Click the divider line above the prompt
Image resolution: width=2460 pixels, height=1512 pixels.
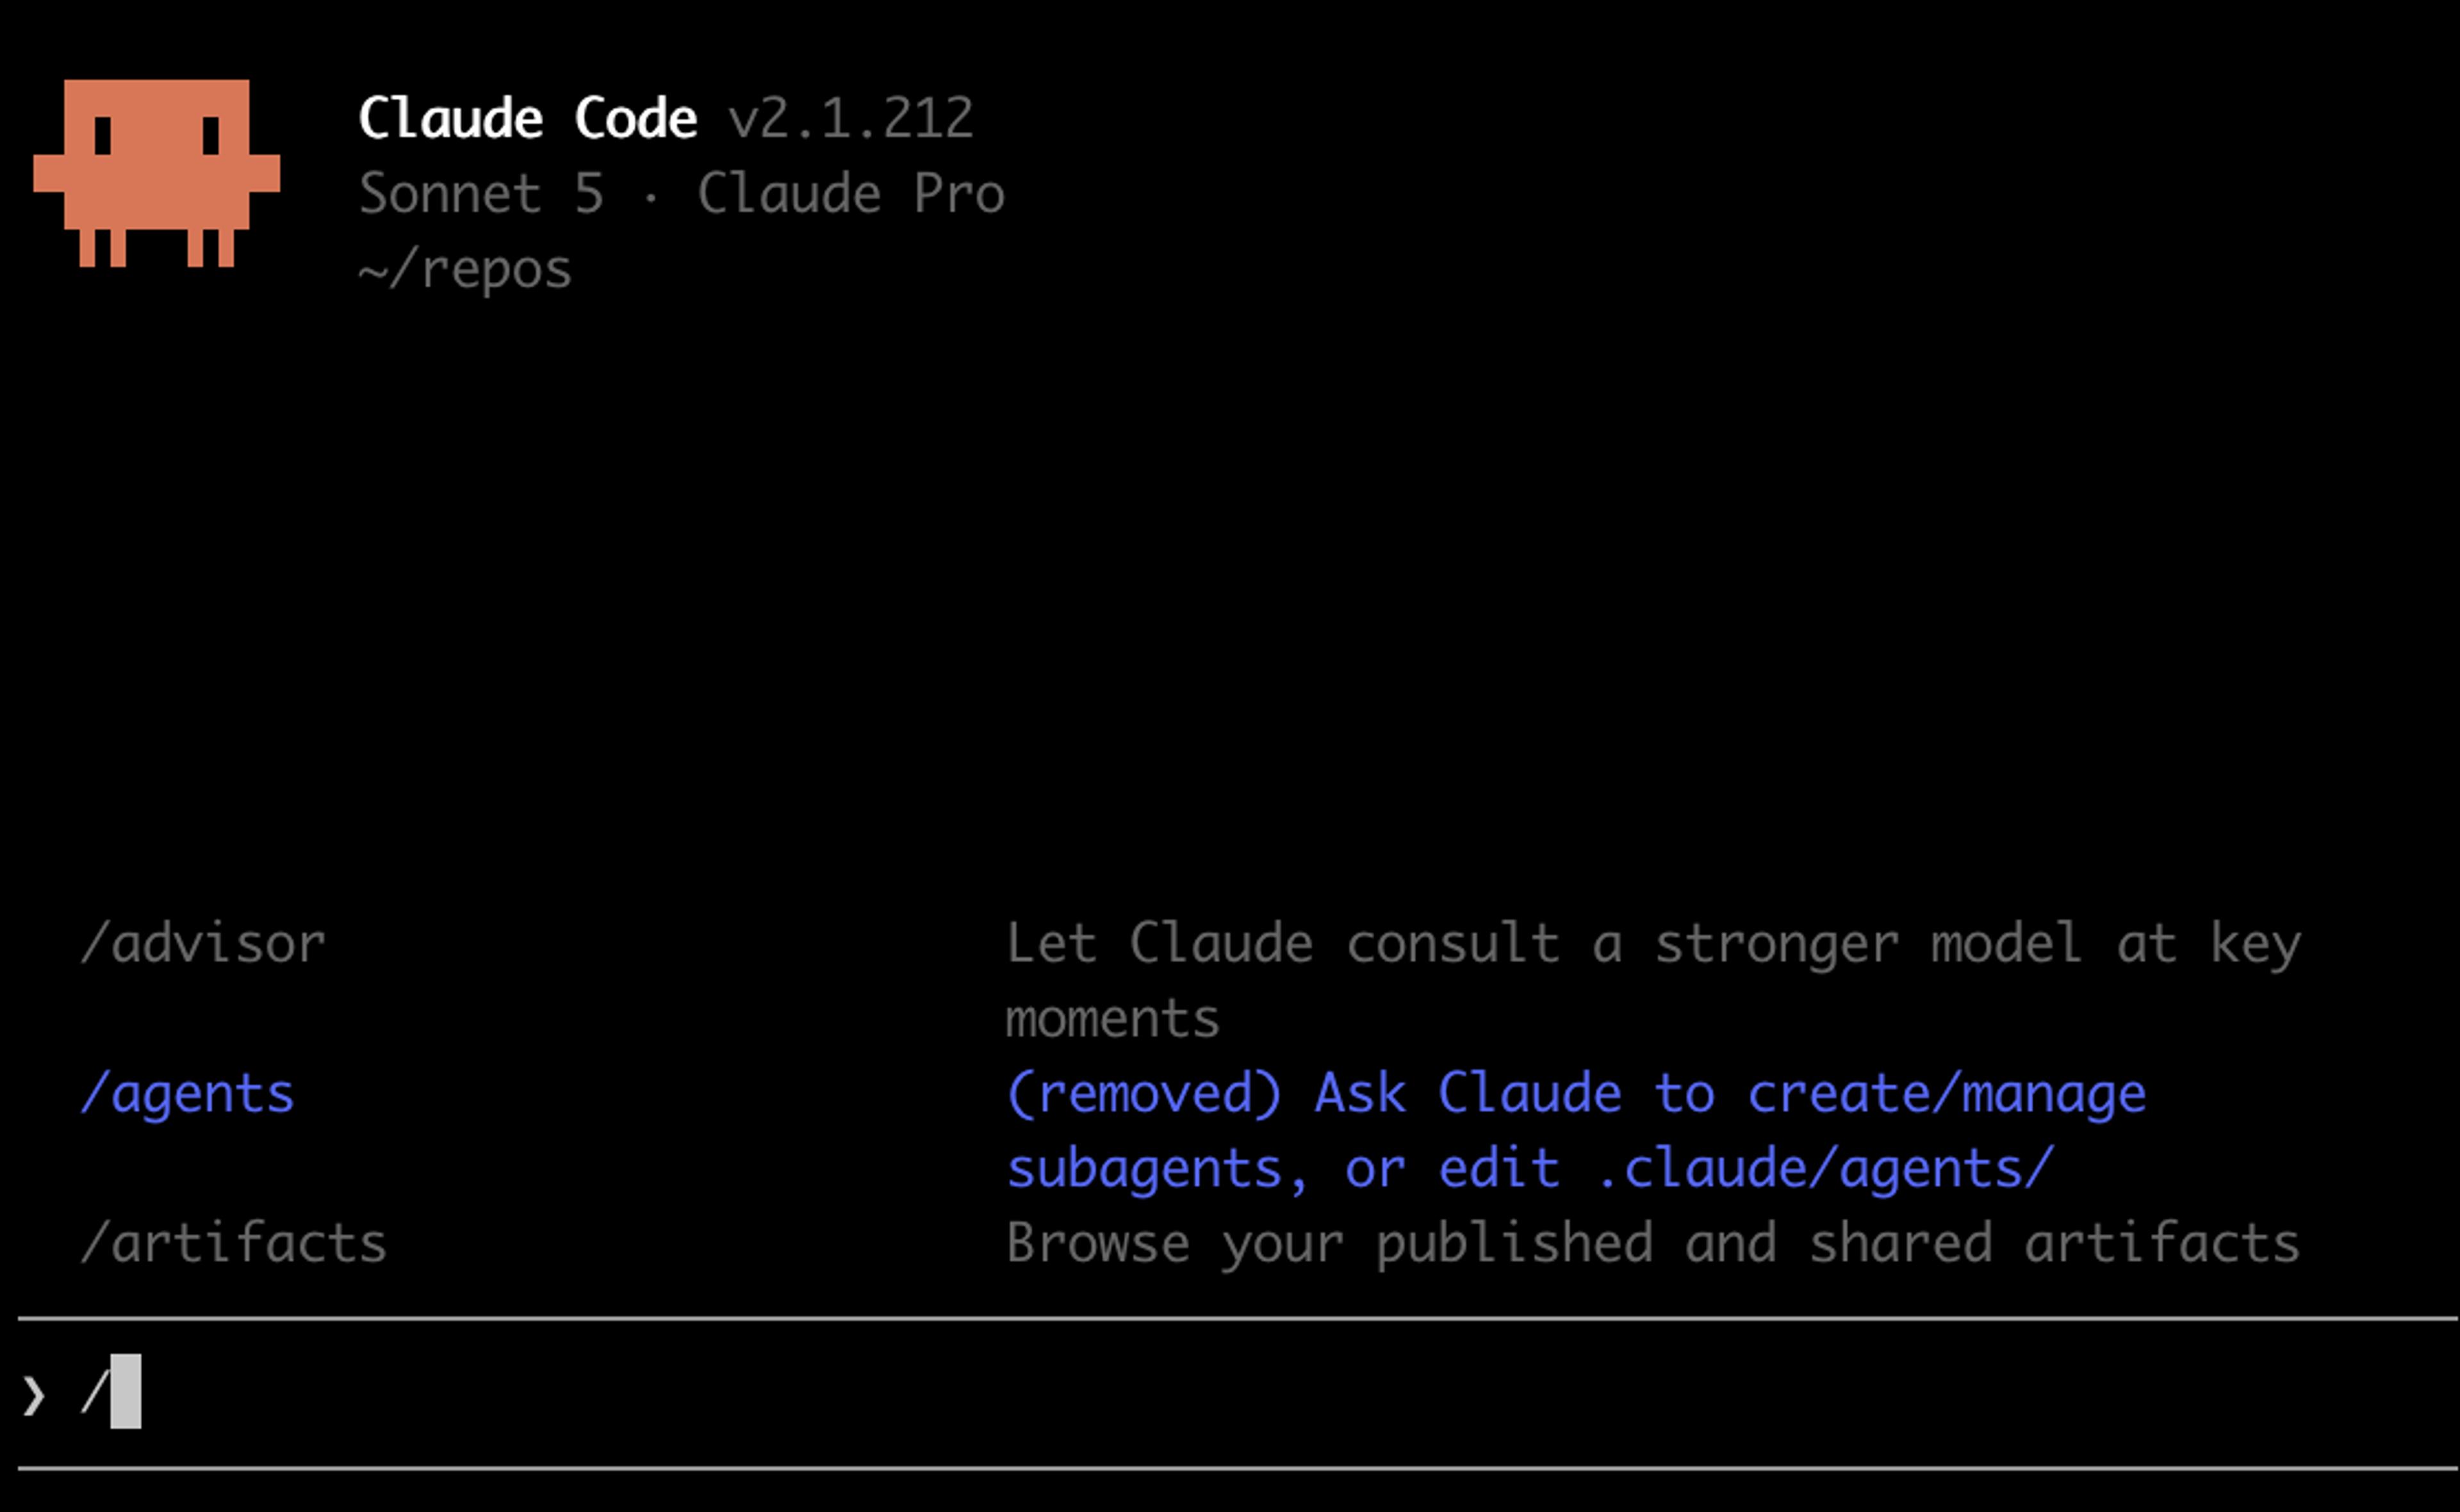1238,1319
